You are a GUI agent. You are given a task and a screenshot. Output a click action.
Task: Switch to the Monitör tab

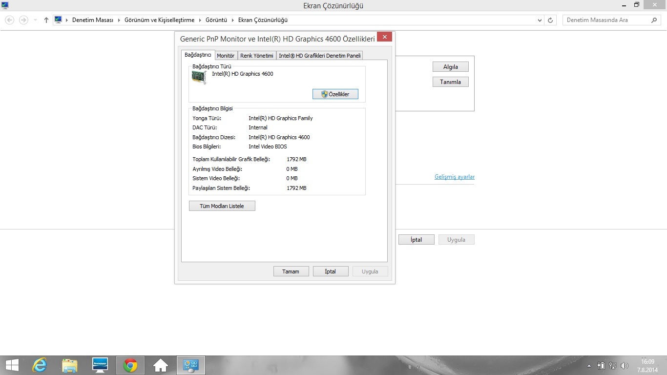(x=226, y=56)
